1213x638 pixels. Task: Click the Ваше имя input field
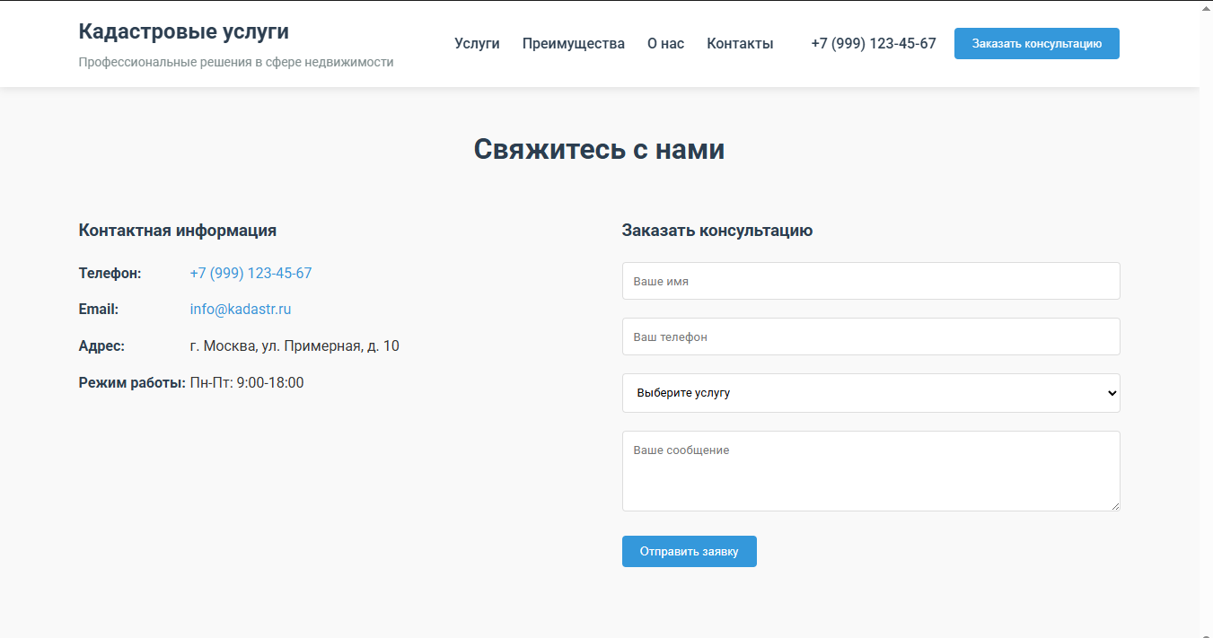(x=870, y=281)
